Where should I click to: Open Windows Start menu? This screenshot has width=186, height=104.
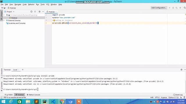point(3,101)
